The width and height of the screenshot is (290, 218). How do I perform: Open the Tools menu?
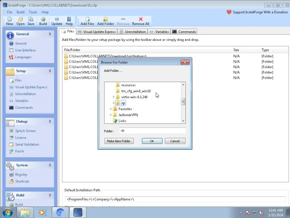33,12
